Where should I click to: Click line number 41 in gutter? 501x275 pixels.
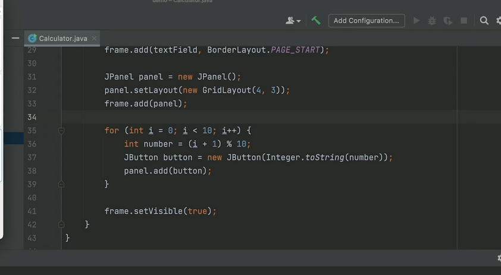tap(32, 211)
